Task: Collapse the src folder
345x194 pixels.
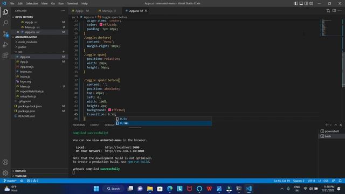Action: 20,52
